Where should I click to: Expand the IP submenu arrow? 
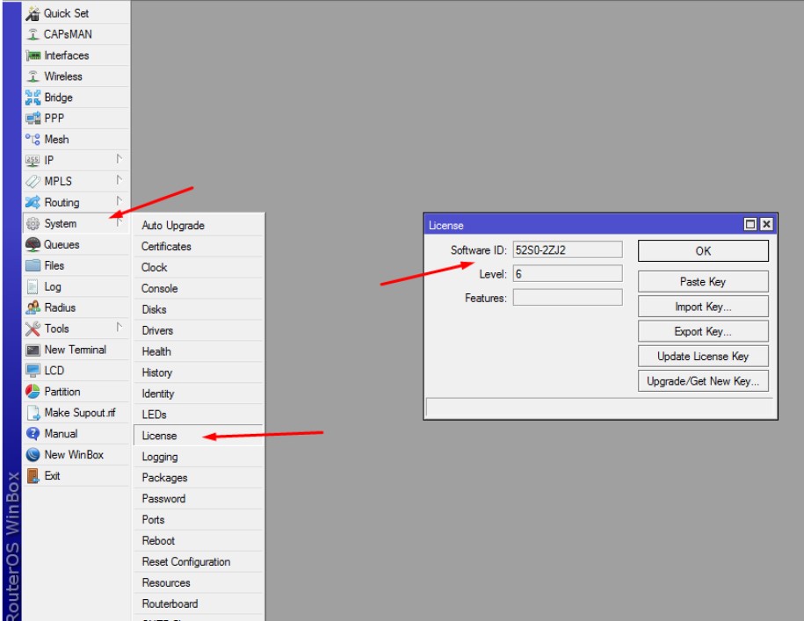119,159
